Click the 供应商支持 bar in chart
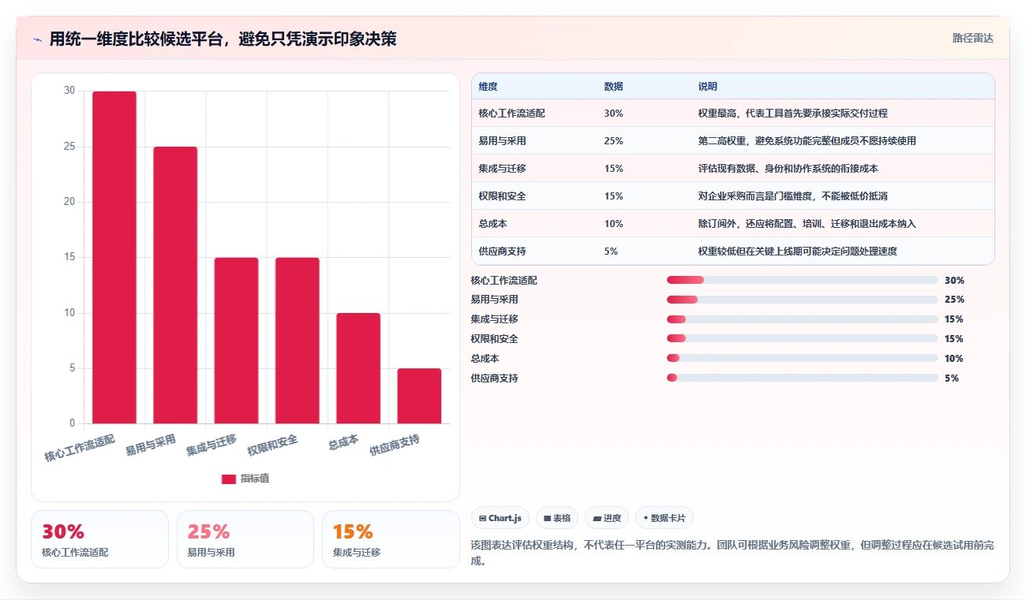Viewport: 1026px width, 600px height. [x=419, y=396]
